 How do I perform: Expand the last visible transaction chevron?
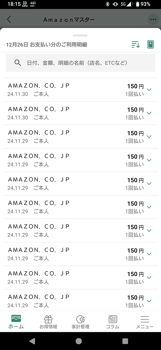click(149, 301)
